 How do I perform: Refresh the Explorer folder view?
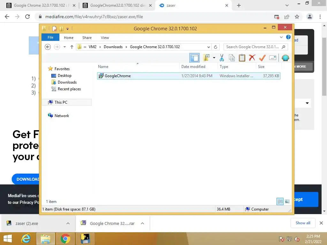click(216, 47)
